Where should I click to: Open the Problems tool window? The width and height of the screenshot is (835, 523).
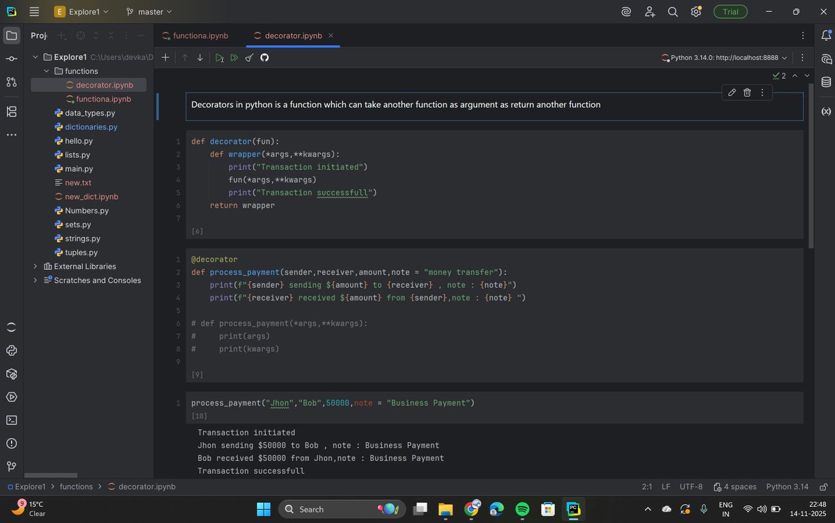[11, 443]
